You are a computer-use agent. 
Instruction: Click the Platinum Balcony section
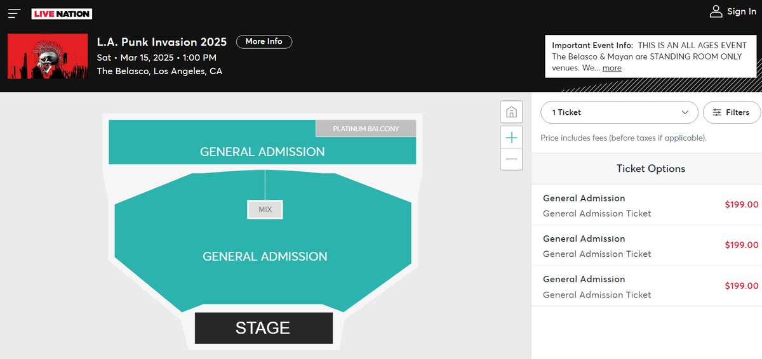click(x=366, y=129)
